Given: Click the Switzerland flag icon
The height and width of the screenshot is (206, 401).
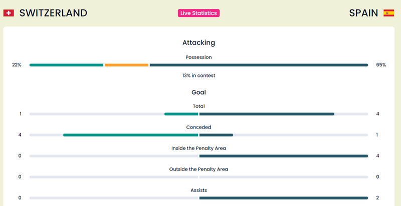Looking at the screenshot, I should [9, 13].
